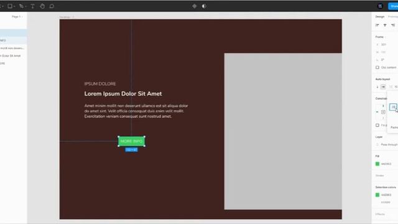This screenshot has height=224, width=398.
Task: Switch to the Design tab
Action: coord(380,17)
